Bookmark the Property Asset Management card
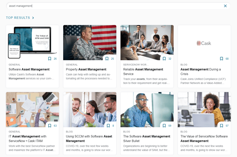 [107, 59]
